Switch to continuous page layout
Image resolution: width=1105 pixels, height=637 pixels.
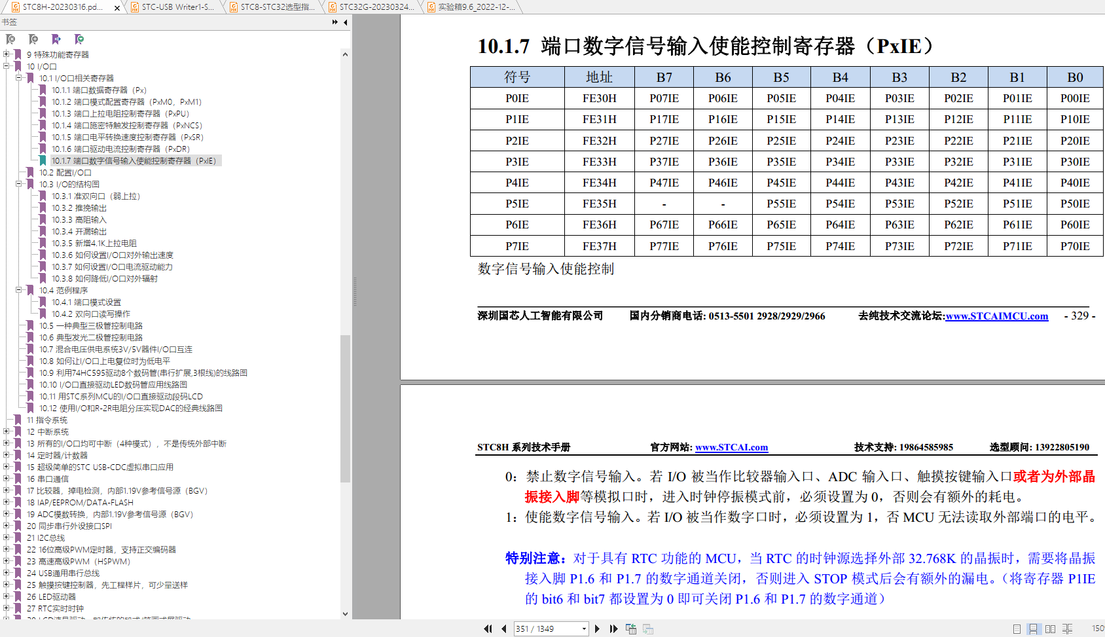point(1033,628)
